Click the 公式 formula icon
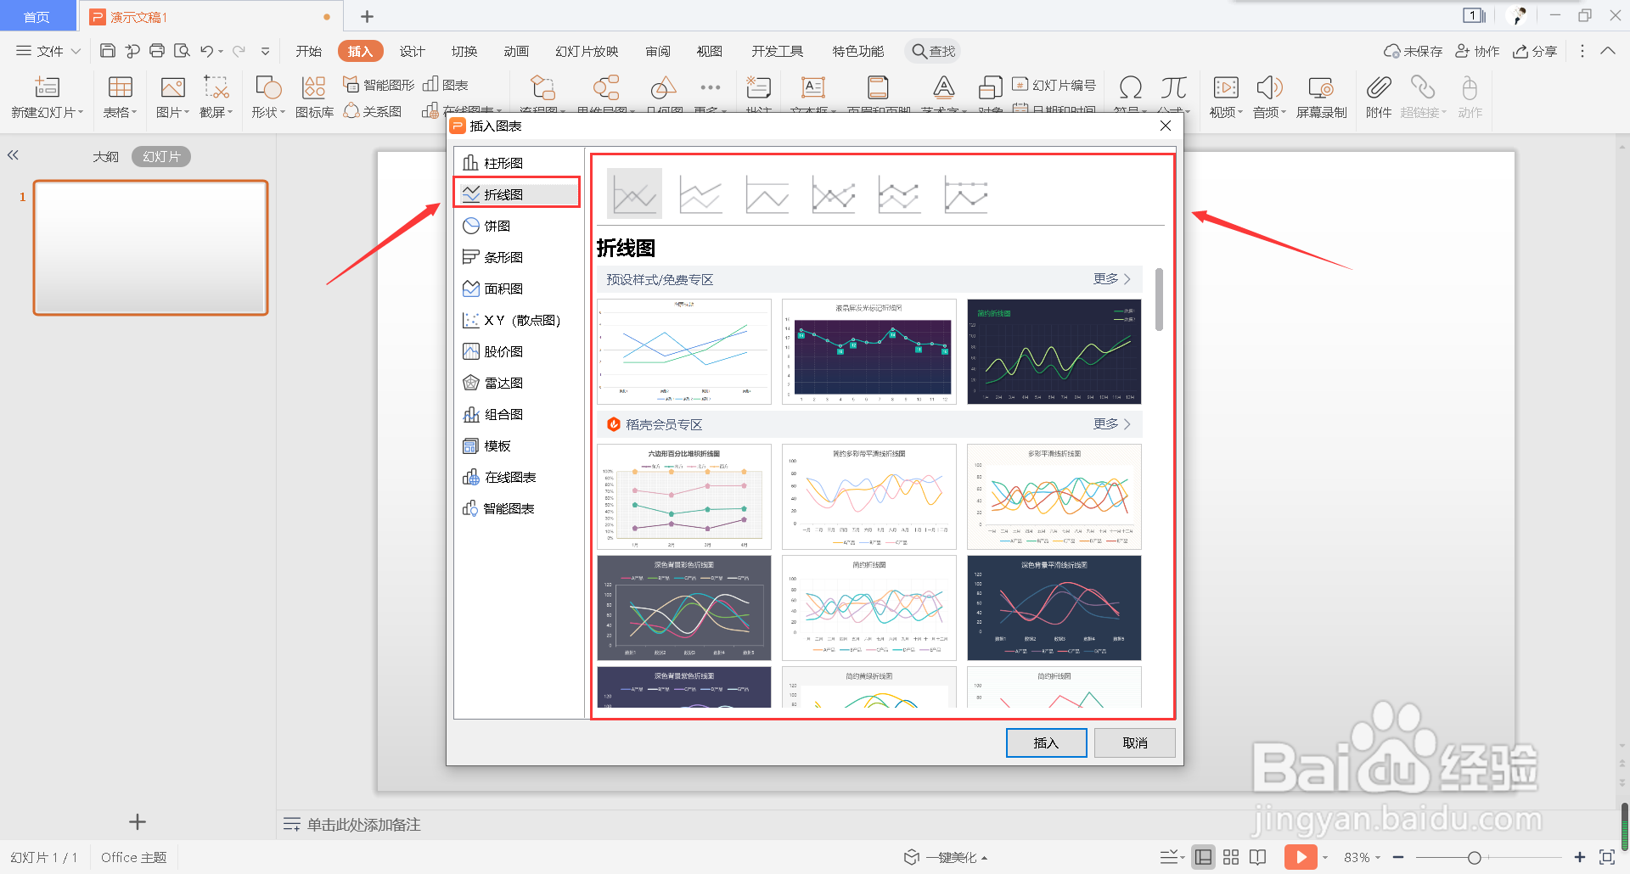Viewport: 1630px width, 874px height. (x=1173, y=87)
